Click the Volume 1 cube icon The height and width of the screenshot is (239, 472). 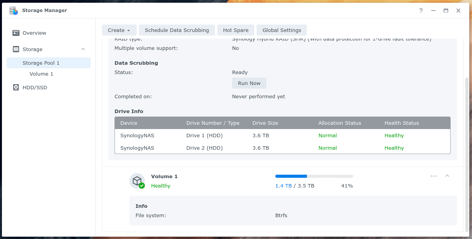137,181
